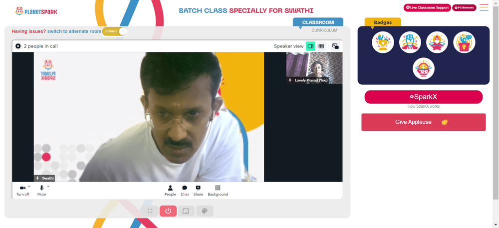The image size is (499, 228).
Task: Click 'Having issues?' text
Action: point(28,31)
